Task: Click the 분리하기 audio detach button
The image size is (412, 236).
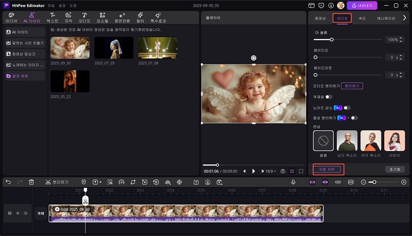Action: pos(352,86)
